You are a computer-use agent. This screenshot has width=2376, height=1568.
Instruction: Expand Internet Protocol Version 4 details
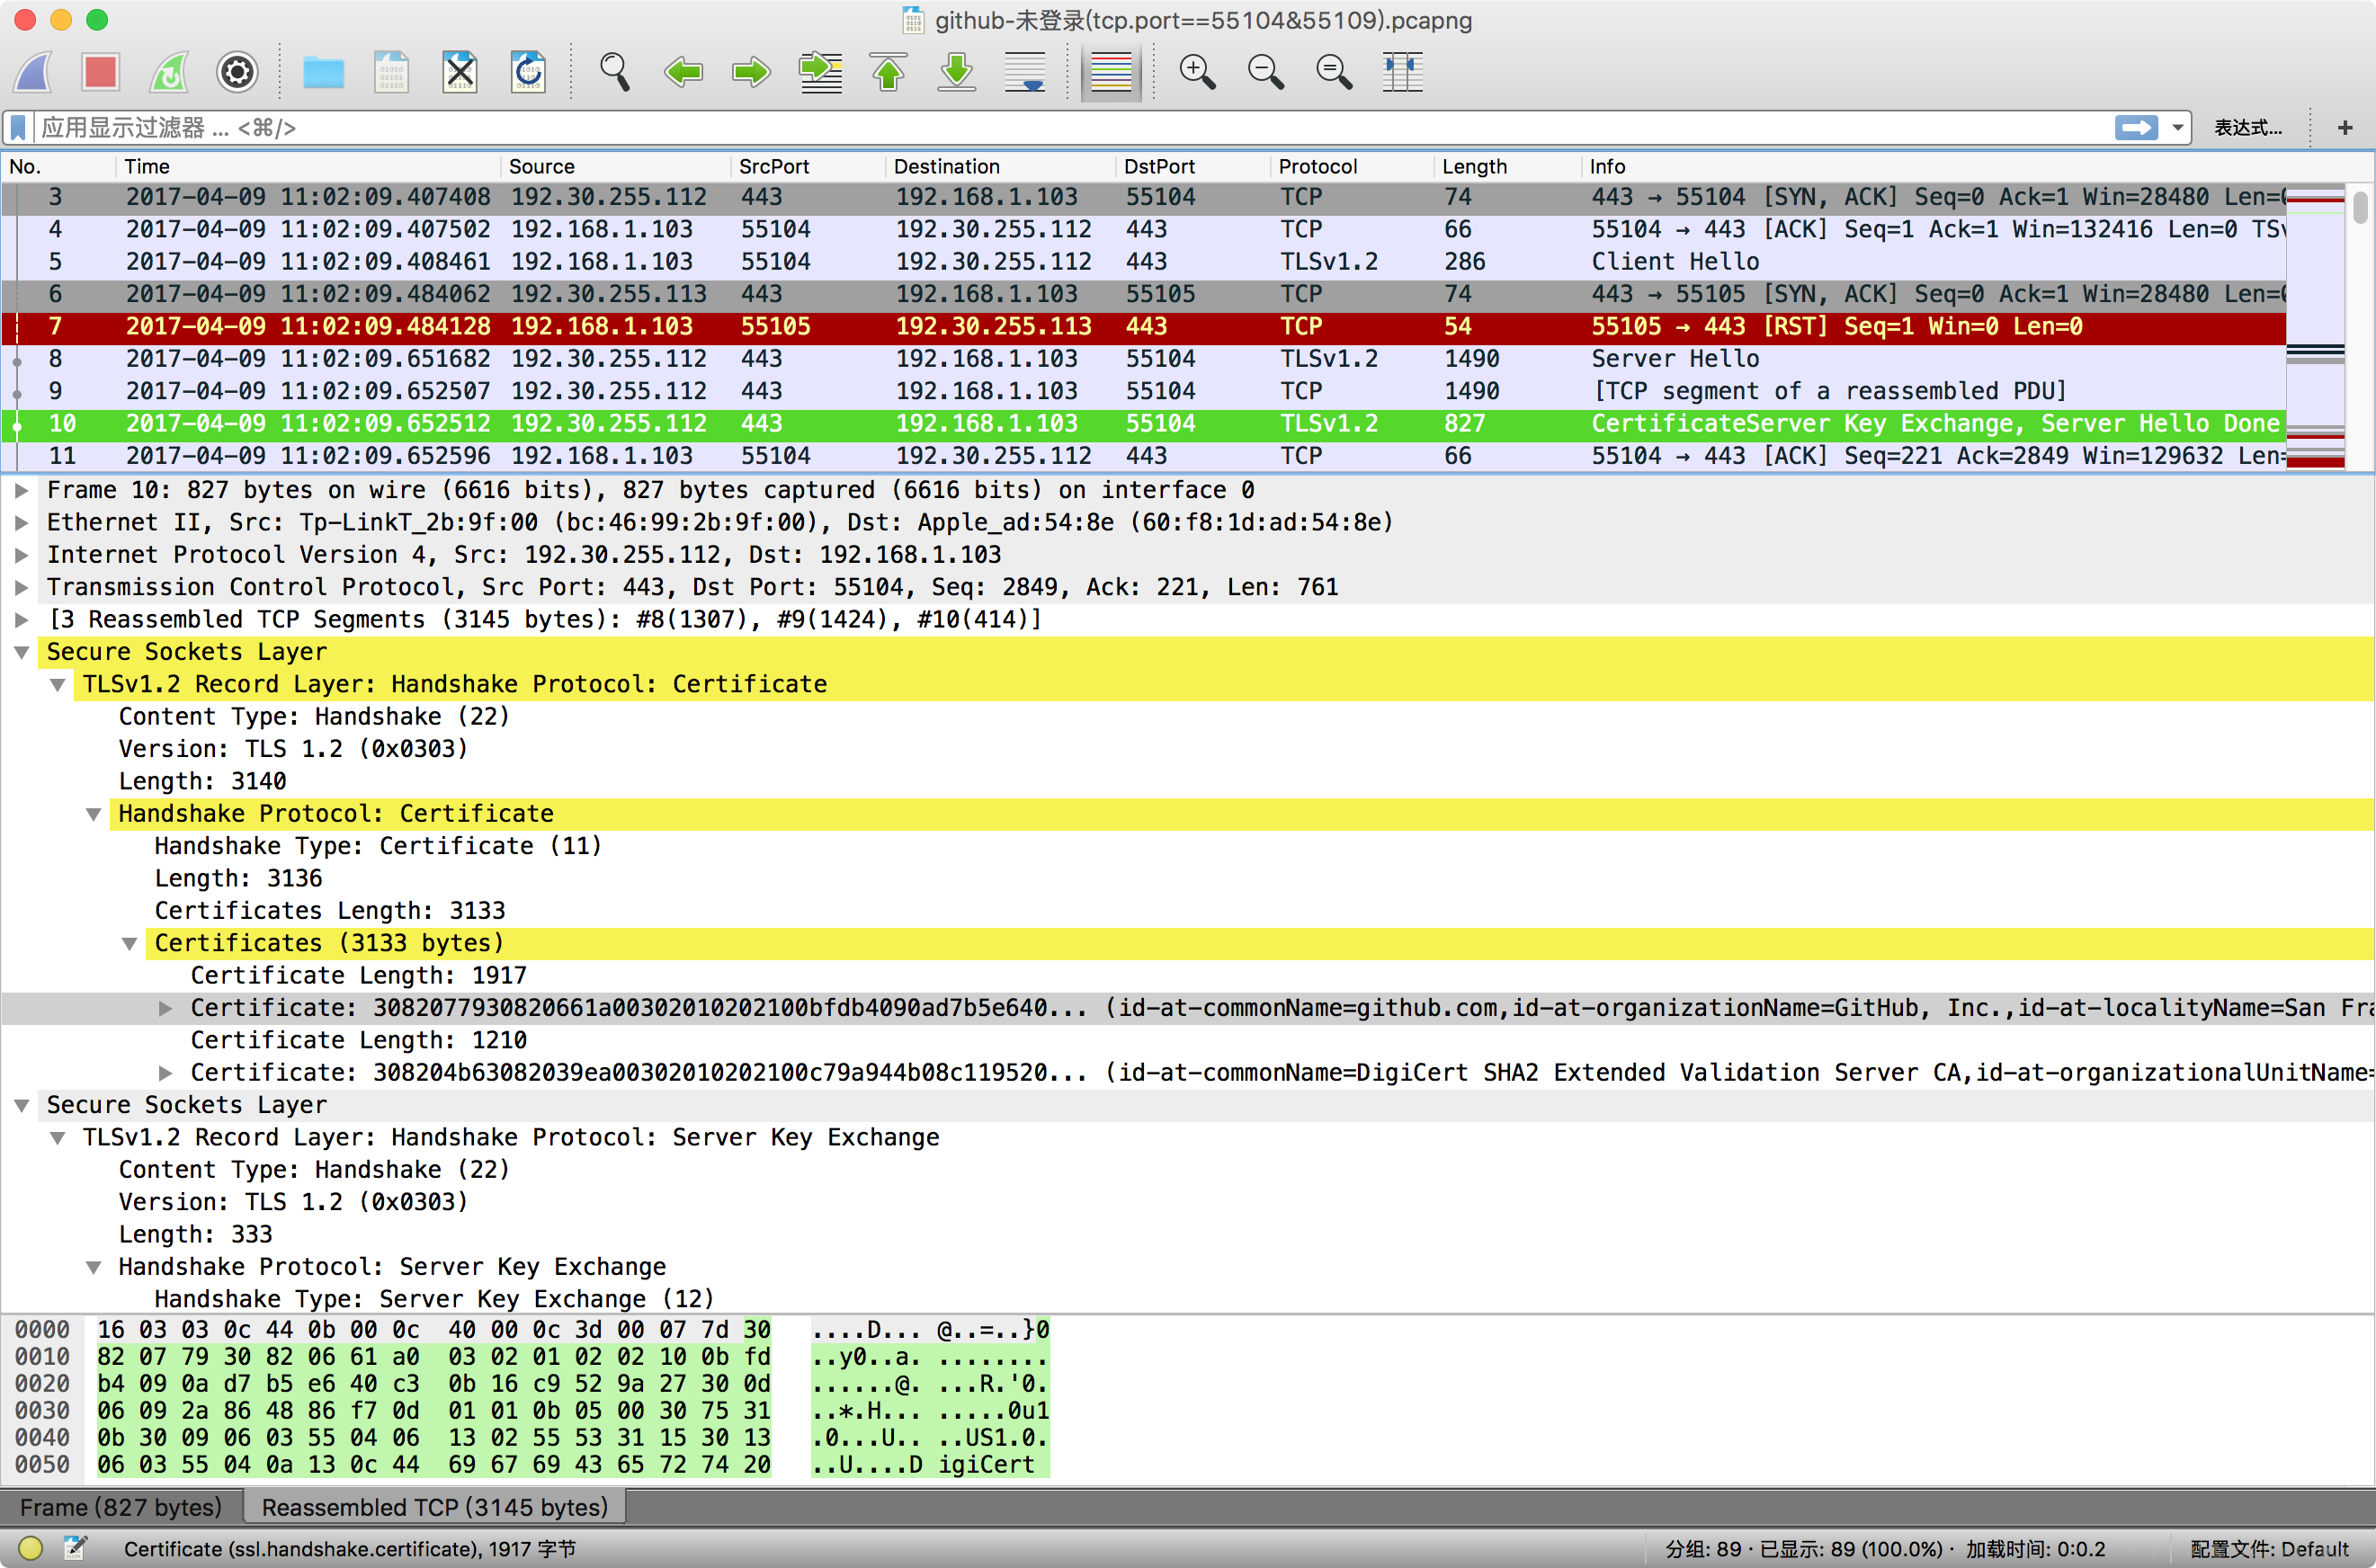point(20,554)
